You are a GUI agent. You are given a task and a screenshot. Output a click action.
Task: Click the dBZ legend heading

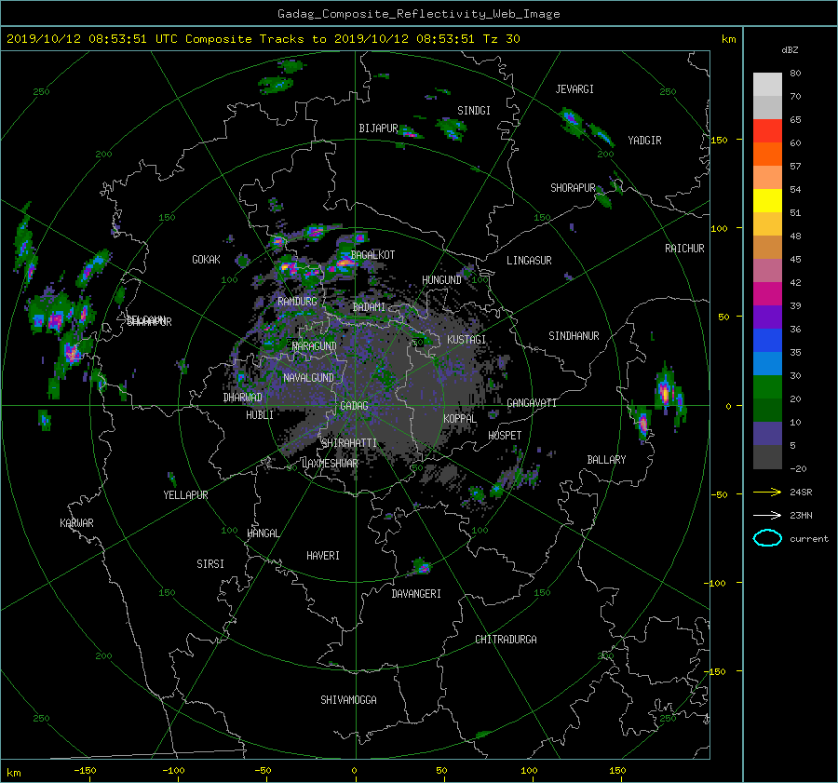[790, 49]
